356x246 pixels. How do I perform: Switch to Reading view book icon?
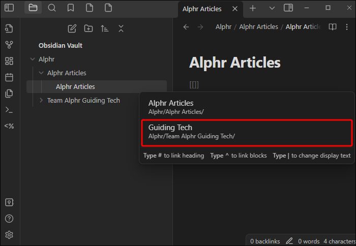coord(332,27)
